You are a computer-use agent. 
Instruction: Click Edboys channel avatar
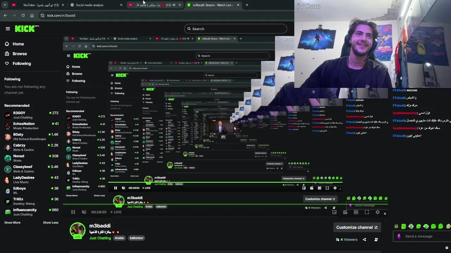[8, 190]
